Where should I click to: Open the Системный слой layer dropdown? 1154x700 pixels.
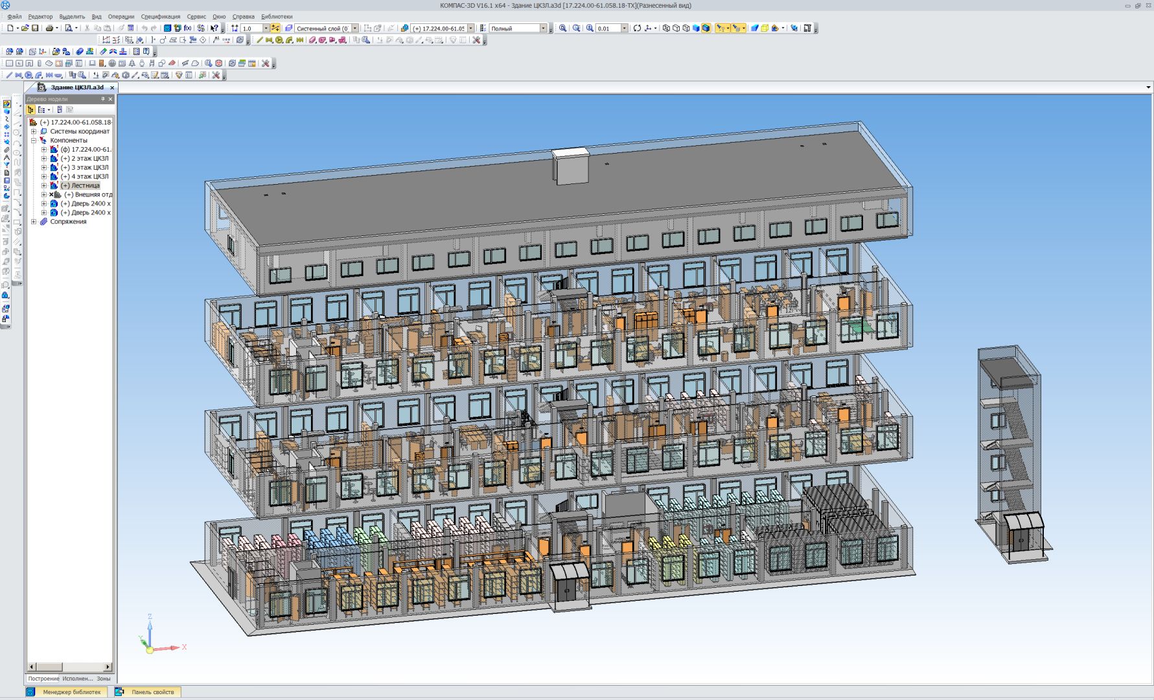[x=354, y=29]
